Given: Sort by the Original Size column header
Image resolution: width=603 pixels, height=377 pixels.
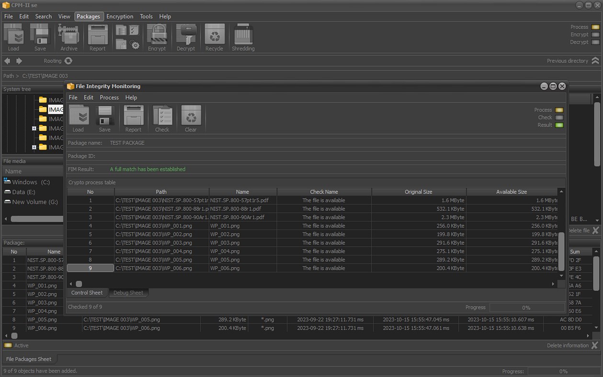Looking at the screenshot, I should tap(419, 192).
